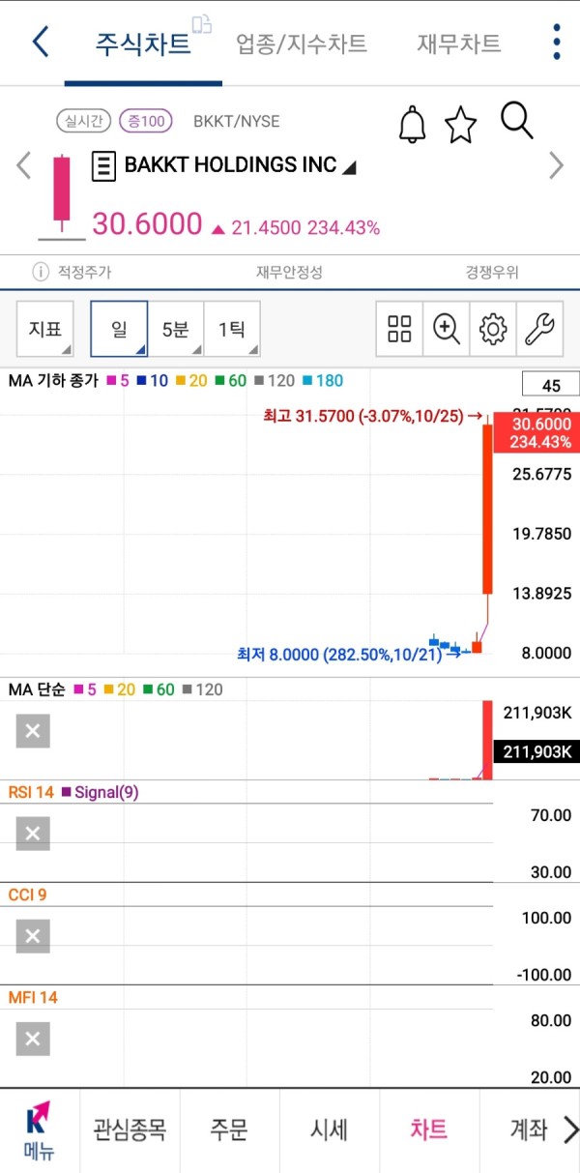
Task: Show more bottom tabs with right arrow
Action: (570, 1129)
